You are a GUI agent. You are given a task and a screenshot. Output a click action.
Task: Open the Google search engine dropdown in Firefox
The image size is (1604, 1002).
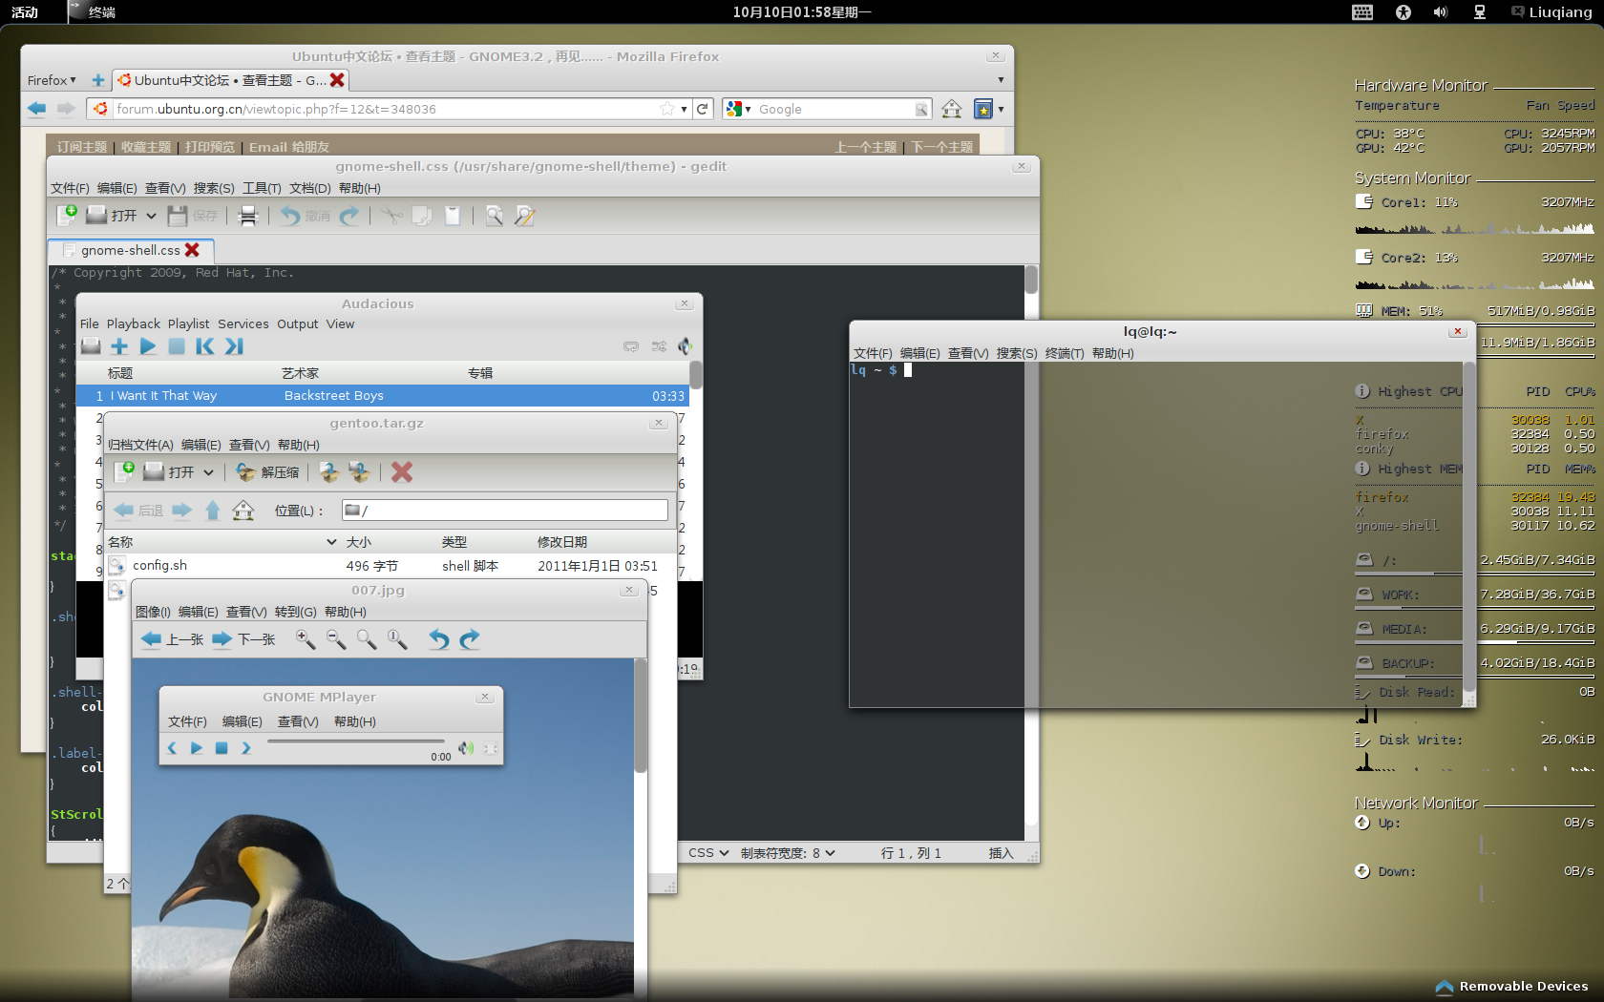tap(738, 109)
